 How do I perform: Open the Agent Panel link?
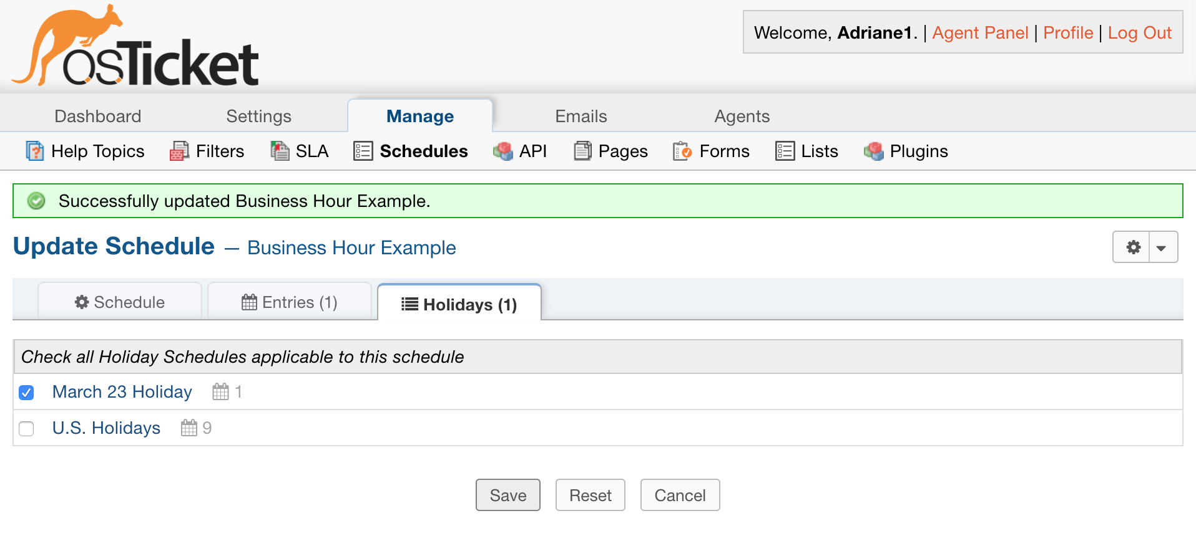click(980, 32)
